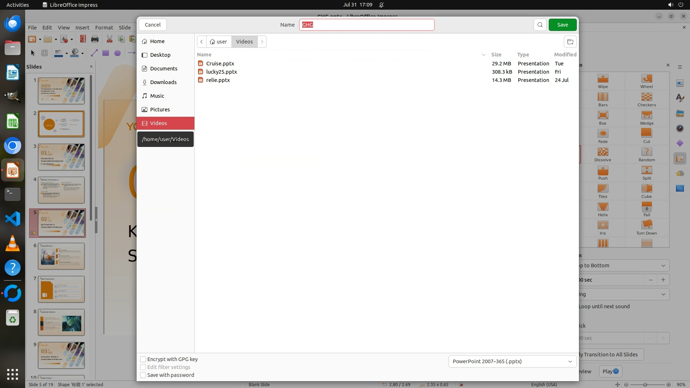The width and height of the screenshot is (690, 388).
Task: Click the search icon in save dialog
Action: [x=540, y=25]
